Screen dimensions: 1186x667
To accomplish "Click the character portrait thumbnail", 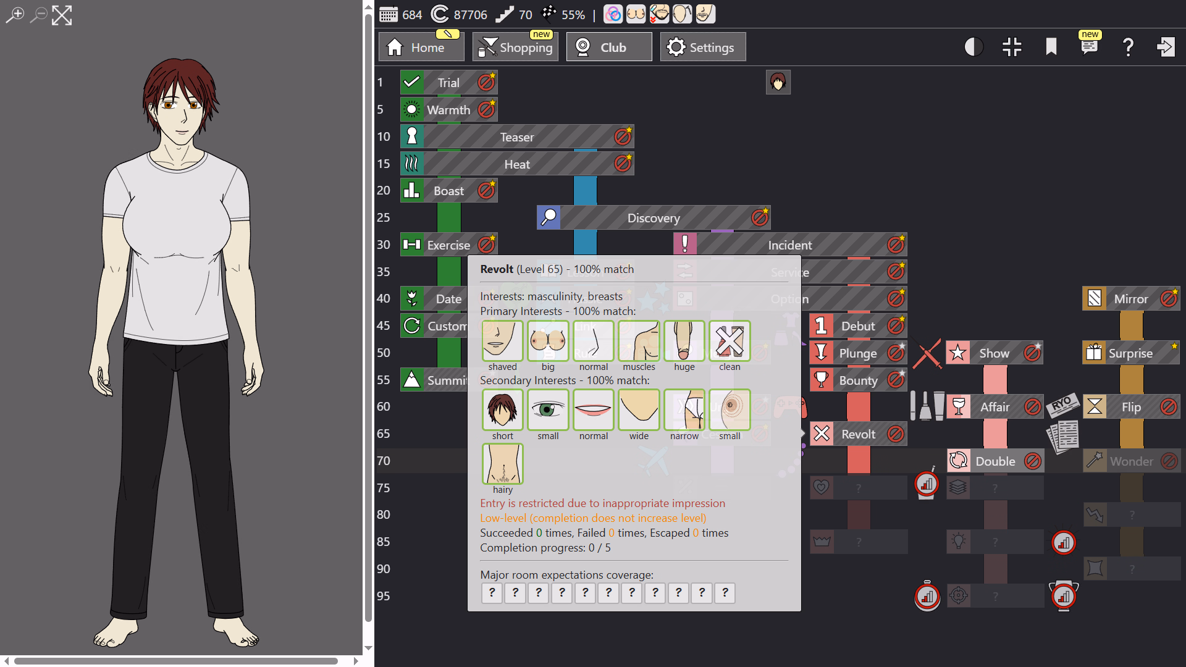I will pos(778,82).
